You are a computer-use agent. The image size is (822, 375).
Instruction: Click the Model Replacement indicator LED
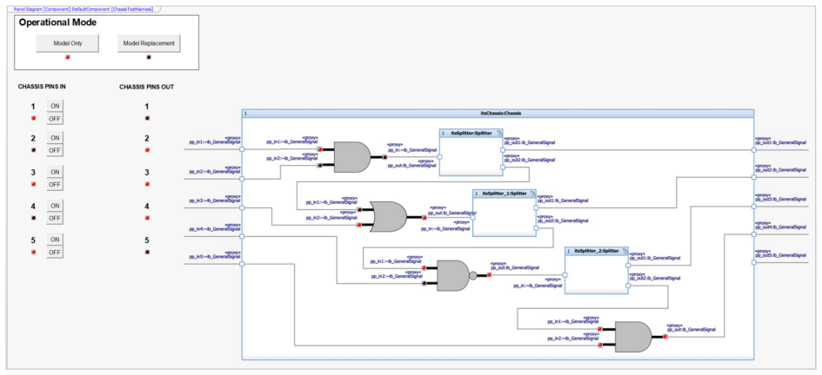tap(149, 57)
